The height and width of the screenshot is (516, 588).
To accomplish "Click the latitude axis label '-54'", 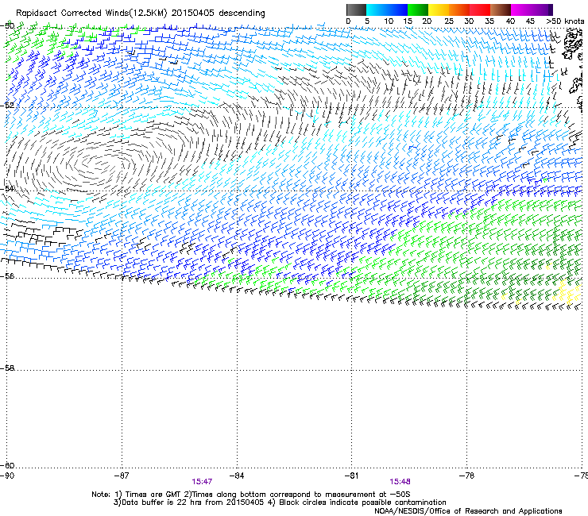I will click(x=7, y=188).
